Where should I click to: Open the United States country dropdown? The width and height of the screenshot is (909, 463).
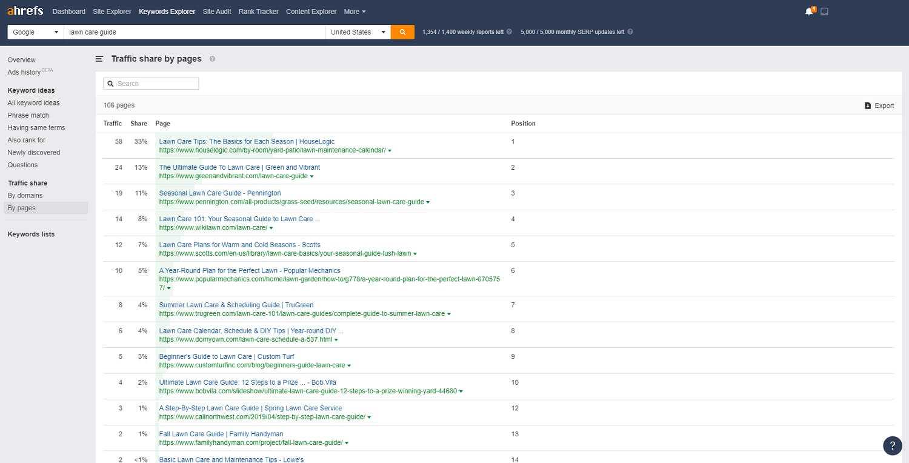tap(358, 32)
